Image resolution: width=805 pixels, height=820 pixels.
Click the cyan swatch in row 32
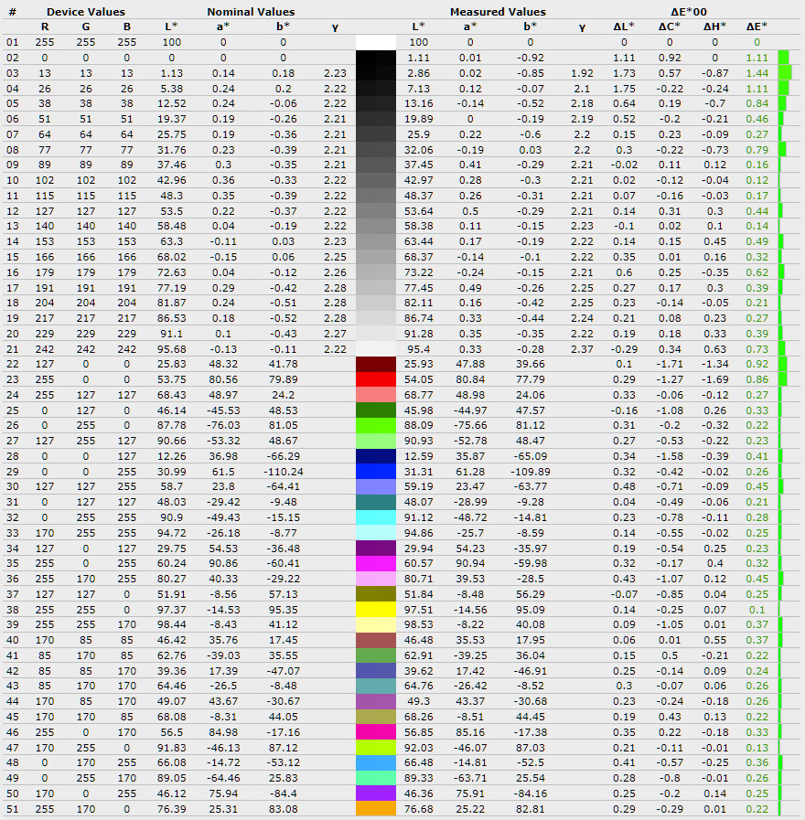[375, 517]
